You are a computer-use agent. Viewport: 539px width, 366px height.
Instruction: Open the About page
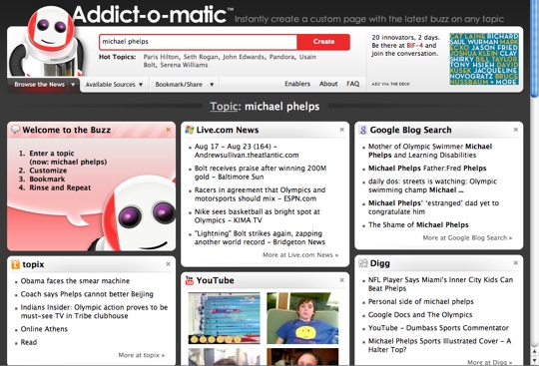(328, 84)
